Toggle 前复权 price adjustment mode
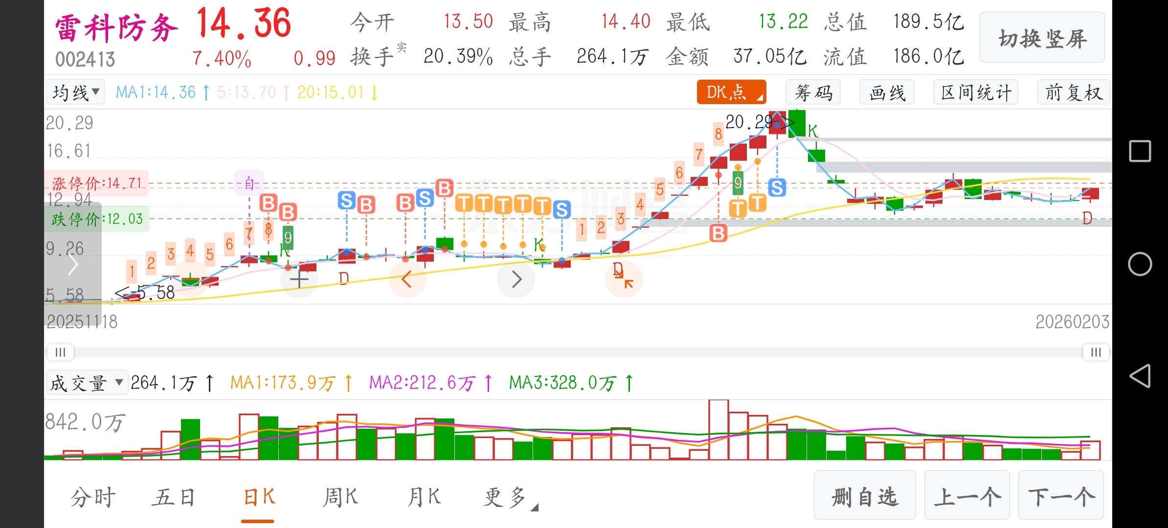Viewport: 1168px width, 528px height. pyautogui.click(x=1073, y=92)
